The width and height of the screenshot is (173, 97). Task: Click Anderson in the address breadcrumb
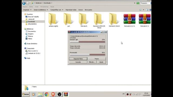[x=39, y=3]
